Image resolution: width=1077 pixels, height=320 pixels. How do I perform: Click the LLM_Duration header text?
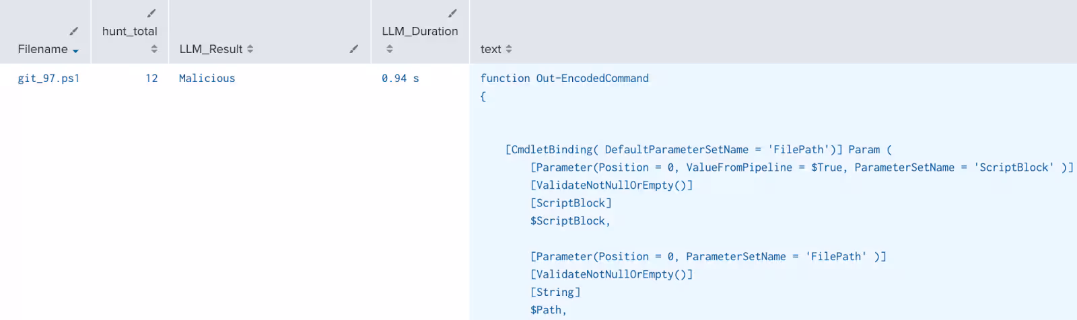(x=419, y=31)
